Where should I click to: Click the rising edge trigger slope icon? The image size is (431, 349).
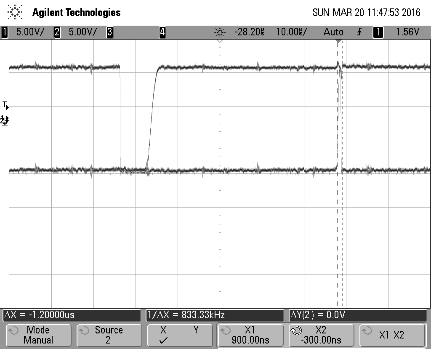click(x=359, y=32)
